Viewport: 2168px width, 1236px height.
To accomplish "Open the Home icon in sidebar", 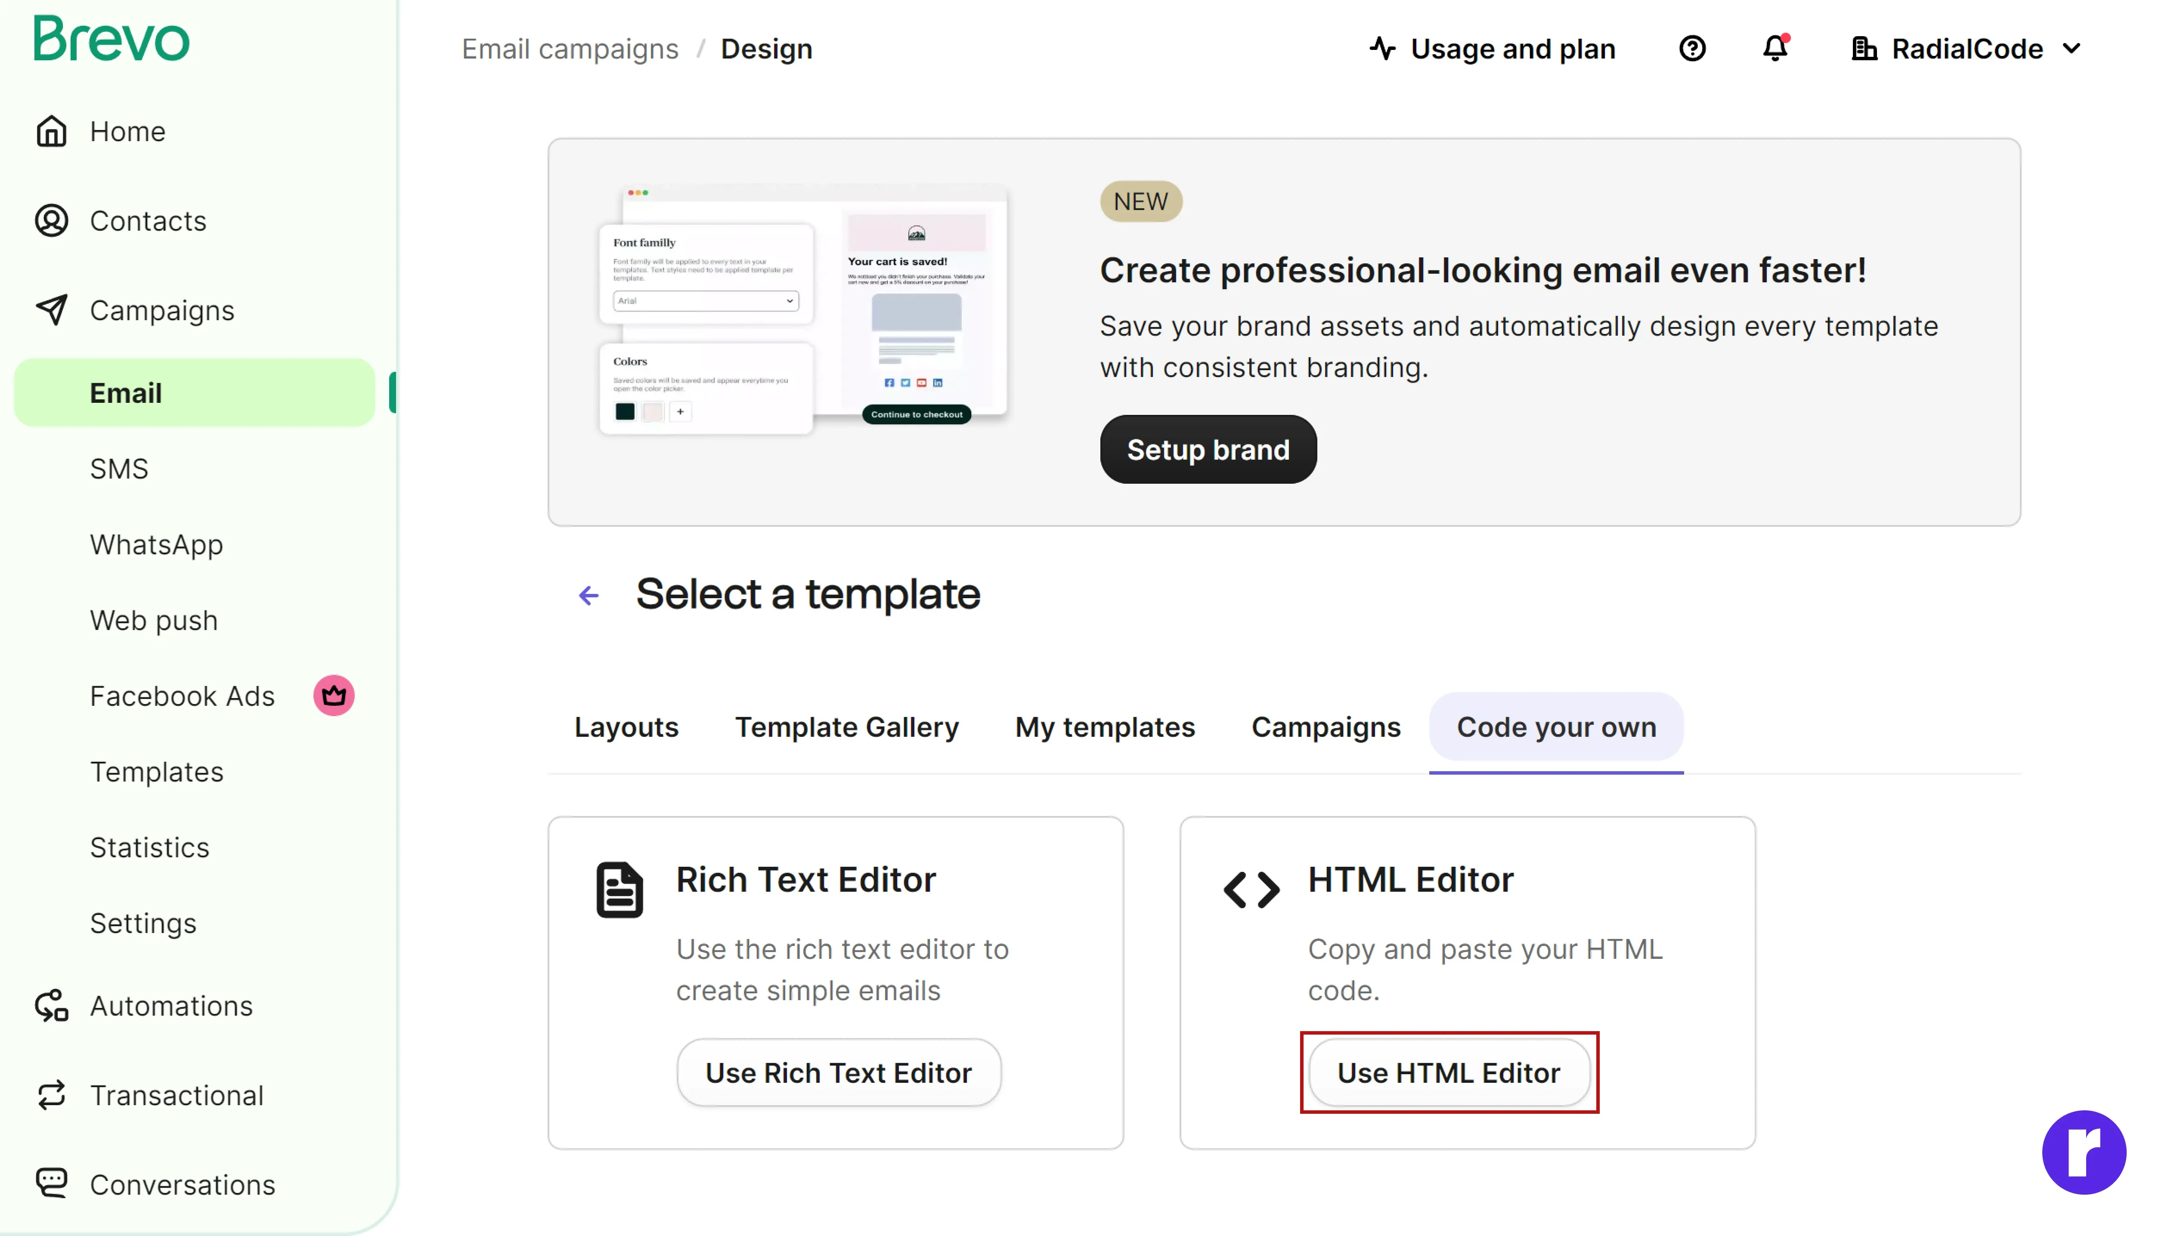I will point(52,132).
